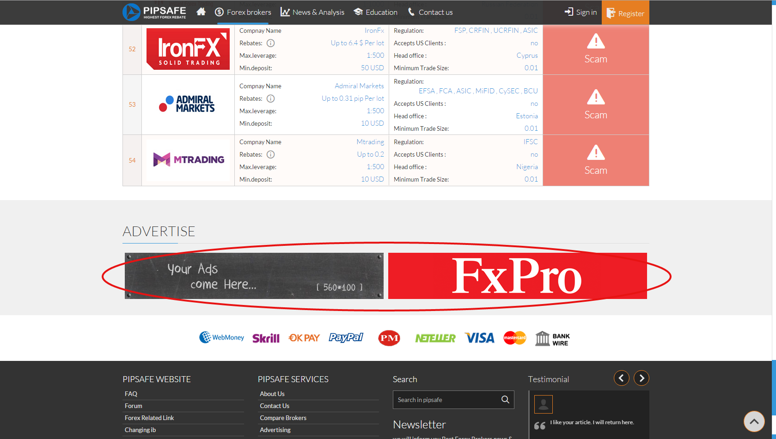Click 'Up to 0.31 pip Per lot' rebate

click(x=353, y=98)
